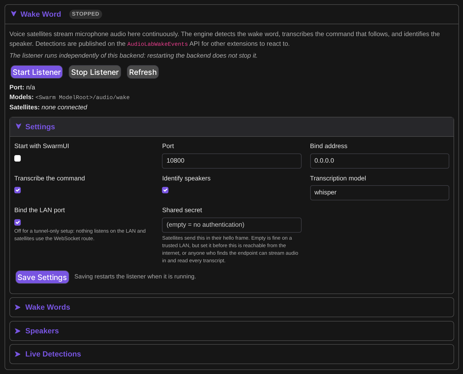Screen dimensions: 463x374
Task: Open the Speakers heading
Action: tap(42, 331)
